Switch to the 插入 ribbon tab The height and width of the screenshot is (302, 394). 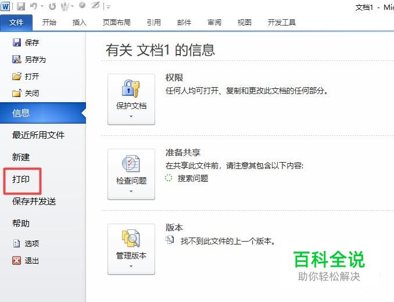point(79,23)
